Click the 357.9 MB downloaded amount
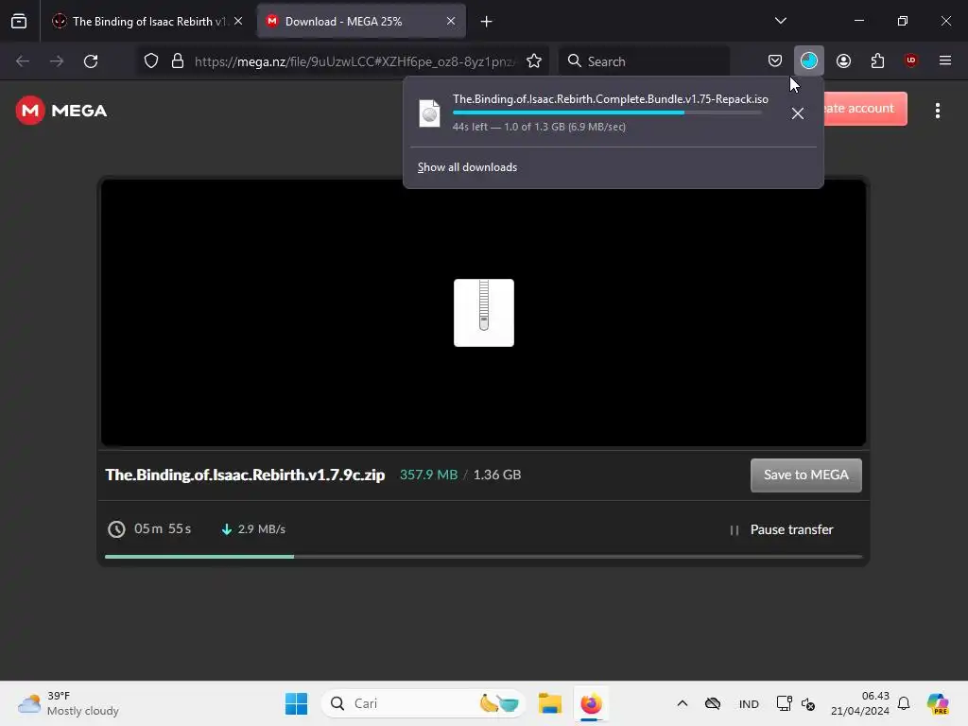 click(428, 475)
